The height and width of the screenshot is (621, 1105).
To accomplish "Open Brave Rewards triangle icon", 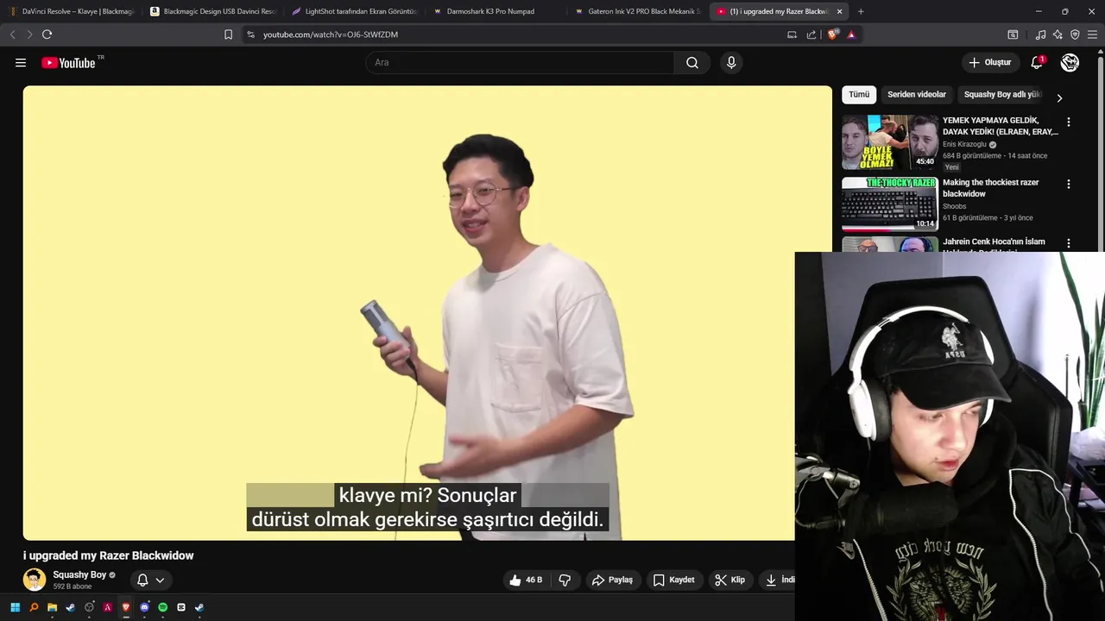I will coord(851,34).
